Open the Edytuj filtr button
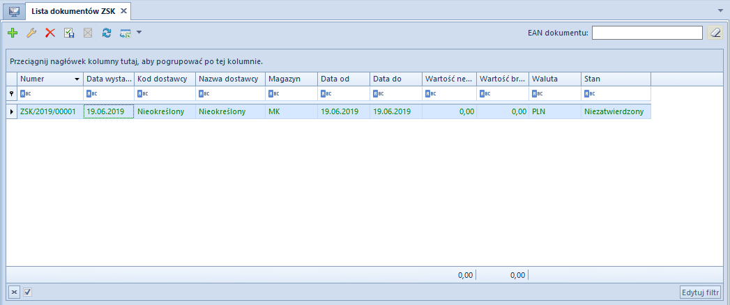Viewport: 730px width, 305px height. [700, 293]
